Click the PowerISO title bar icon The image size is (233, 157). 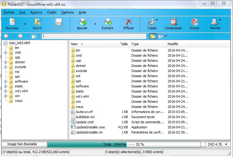click(4, 5)
